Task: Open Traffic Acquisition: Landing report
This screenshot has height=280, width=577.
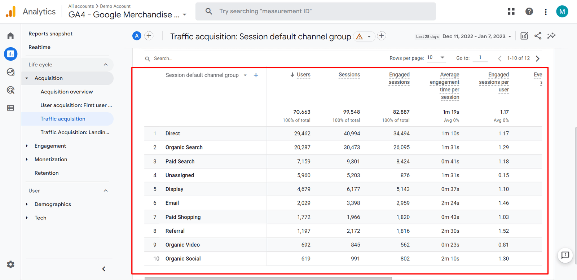Action: pyautogui.click(x=75, y=132)
